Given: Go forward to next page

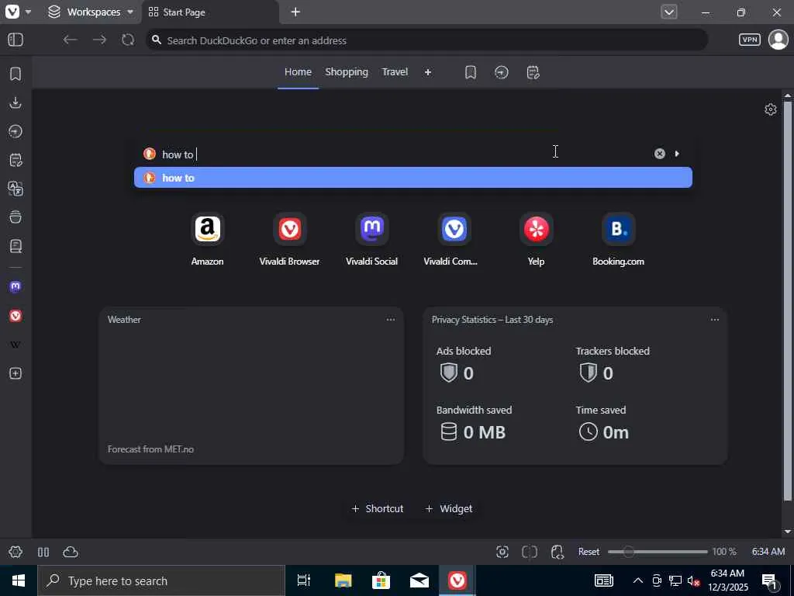Looking at the screenshot, I should click(x=99, y=40).
